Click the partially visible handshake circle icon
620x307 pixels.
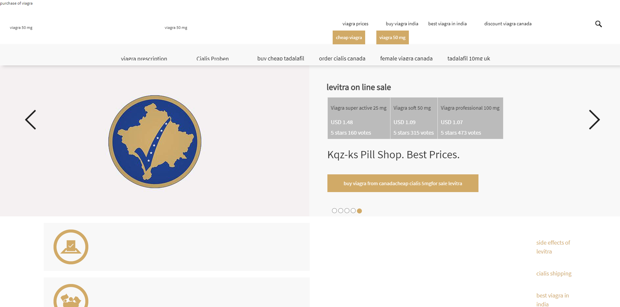pyautogui.click(x=71, y=296)
